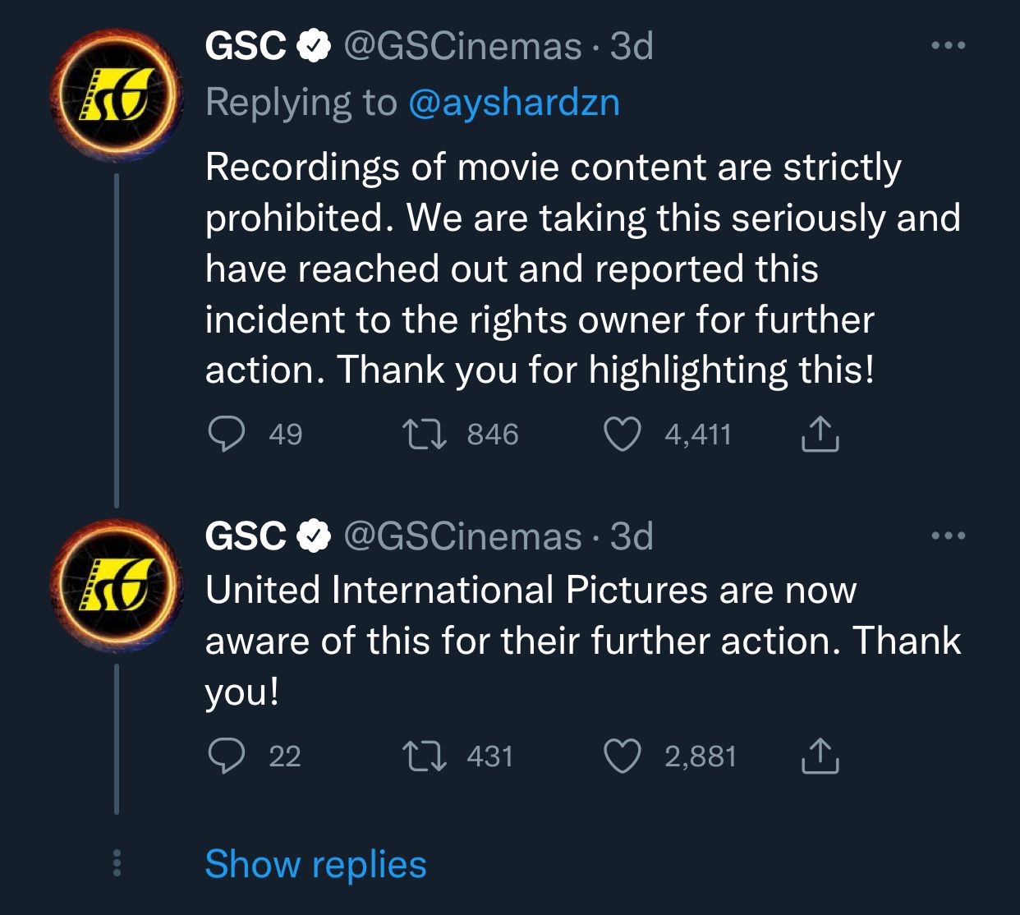Reply to the 'Recordings of movie content' tweet
The height and width of the screenshot is (915, 1020).
[x=226, y=434]
